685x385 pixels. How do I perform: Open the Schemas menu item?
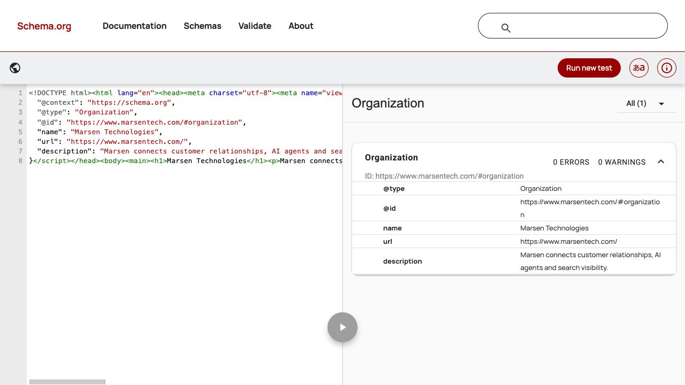tap(202, 26)
